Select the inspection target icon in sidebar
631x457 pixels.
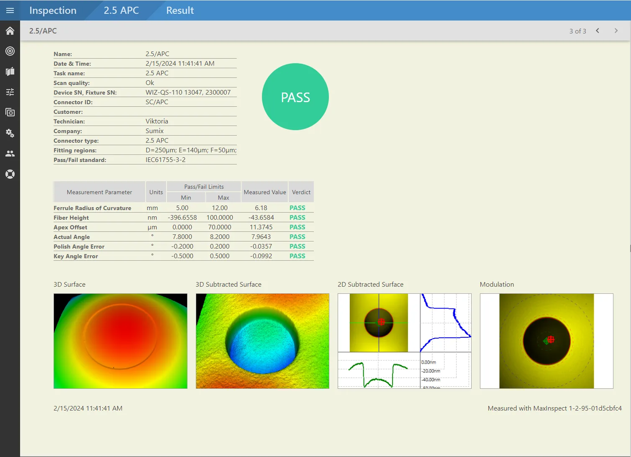click(x=10, y=51)
